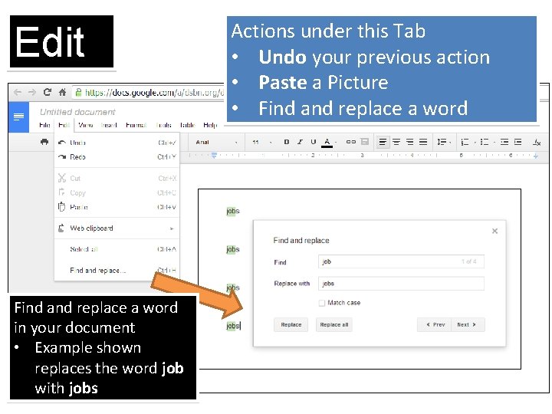Open the Arial font dropdown
Viewport: 552px width, 414px height.
(216, 143)
